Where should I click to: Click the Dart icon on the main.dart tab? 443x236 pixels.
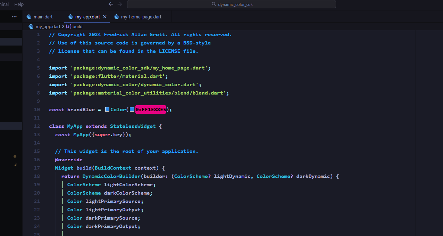[29, 16]
